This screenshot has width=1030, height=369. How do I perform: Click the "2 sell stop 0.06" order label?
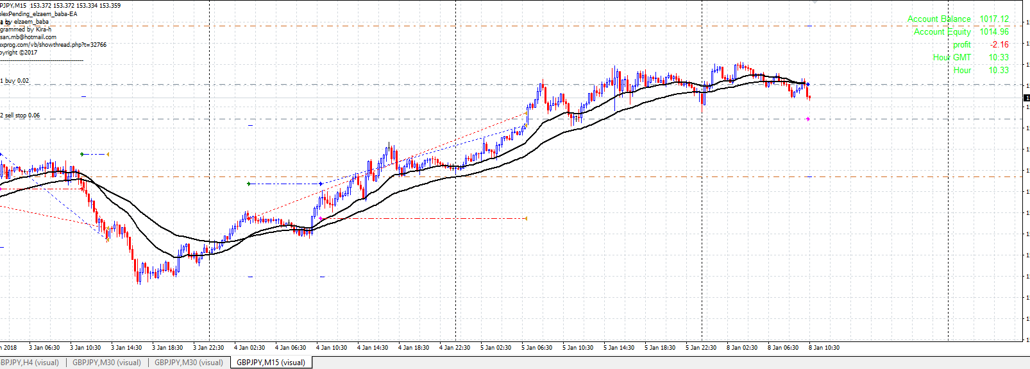pos(21,116)
